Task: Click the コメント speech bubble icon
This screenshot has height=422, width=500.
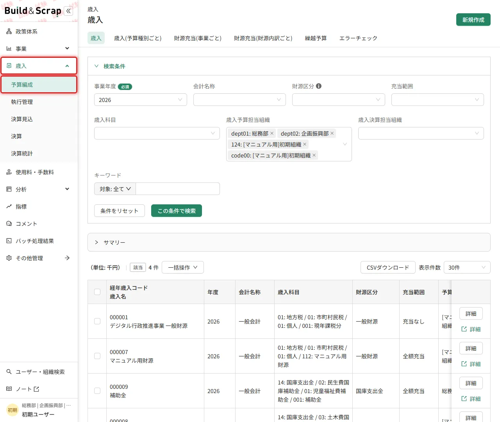Action: click(9, 224)
